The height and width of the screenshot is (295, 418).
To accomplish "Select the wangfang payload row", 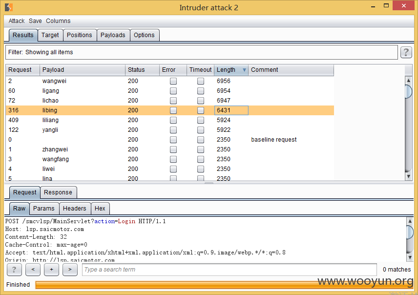I will 169,159.
